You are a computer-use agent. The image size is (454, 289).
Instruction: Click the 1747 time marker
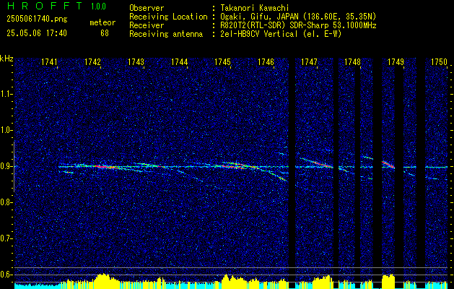click(x=309, y=62)
